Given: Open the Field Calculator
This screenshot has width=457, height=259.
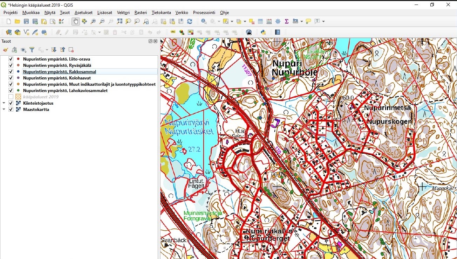Looking at the screenshot, I should point(269,21).
